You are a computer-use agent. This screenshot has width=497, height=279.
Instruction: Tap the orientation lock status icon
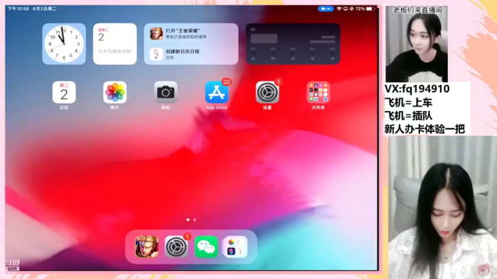[352, 9]
